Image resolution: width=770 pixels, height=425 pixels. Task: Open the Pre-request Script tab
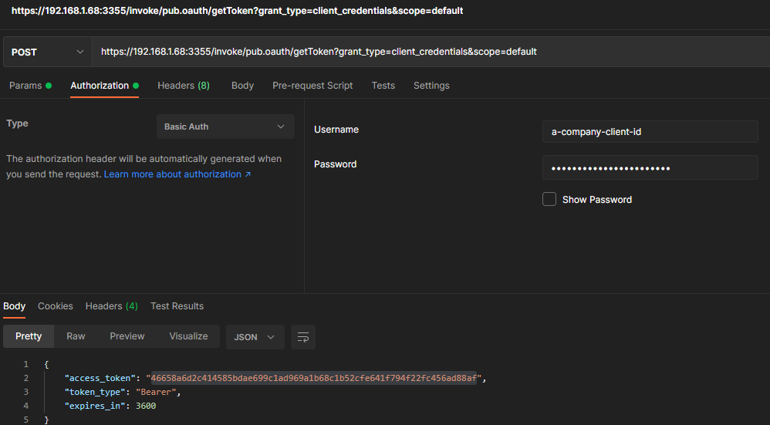tap(312, 86)
